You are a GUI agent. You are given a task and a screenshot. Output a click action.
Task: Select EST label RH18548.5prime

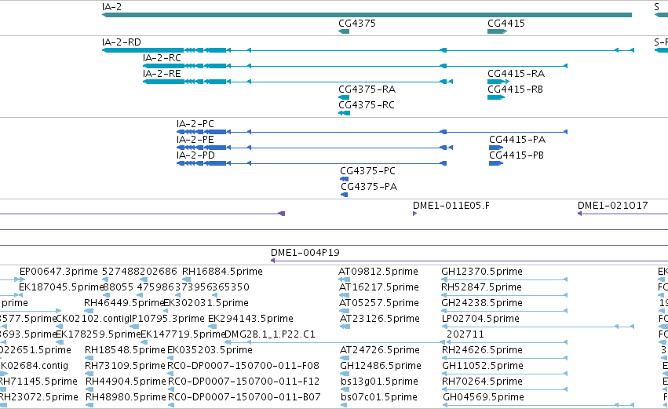tap(125, 351)
